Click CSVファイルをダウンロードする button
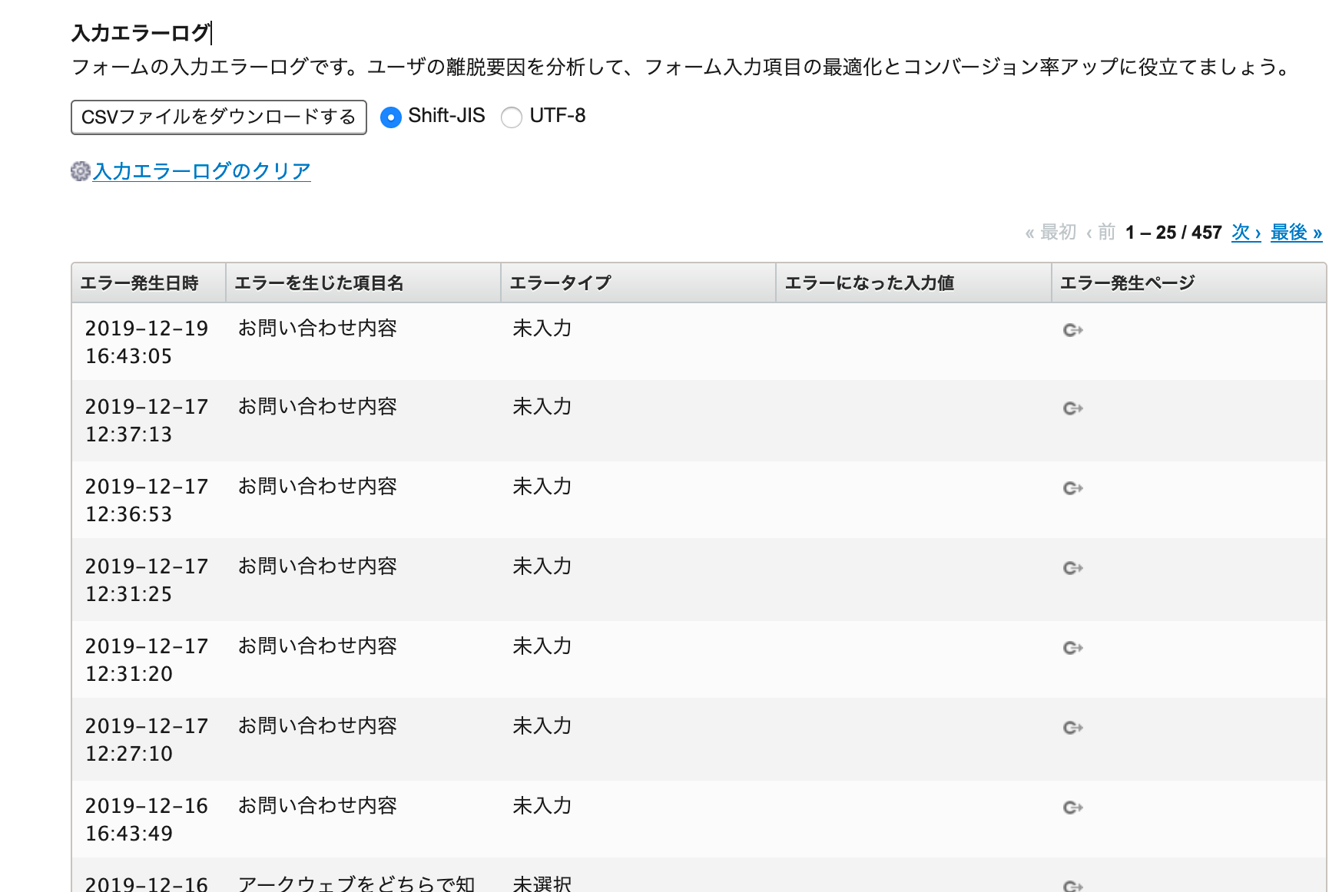 click(x=218, y=117)
